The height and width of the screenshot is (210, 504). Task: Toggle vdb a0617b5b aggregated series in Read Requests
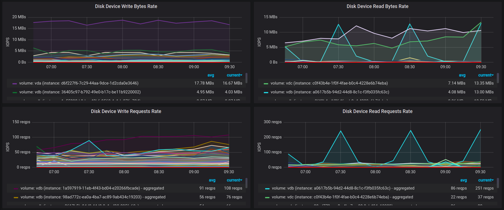pyautogui.click(x=343, y=188)
